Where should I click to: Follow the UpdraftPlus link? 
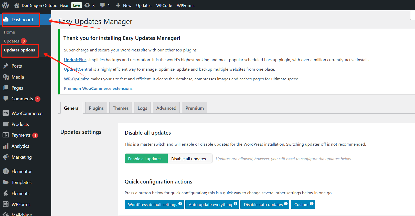pyautogui.click(x=75, y=60)
